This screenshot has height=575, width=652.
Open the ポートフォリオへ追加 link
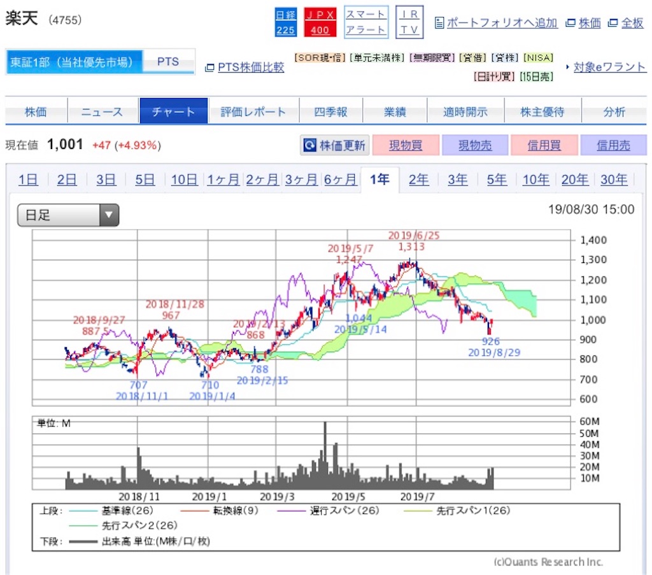click(x=502, y=23)
